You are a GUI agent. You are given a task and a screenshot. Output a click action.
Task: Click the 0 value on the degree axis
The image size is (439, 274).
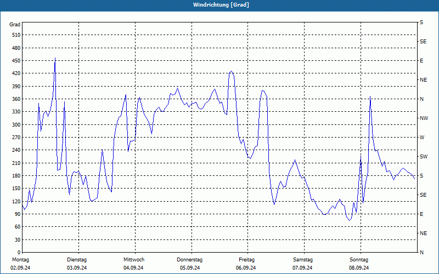click(x=19, y=252)
